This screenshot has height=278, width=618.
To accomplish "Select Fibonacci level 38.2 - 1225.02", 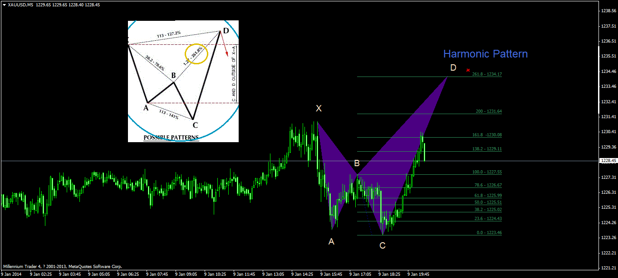I will pos(488,210).
